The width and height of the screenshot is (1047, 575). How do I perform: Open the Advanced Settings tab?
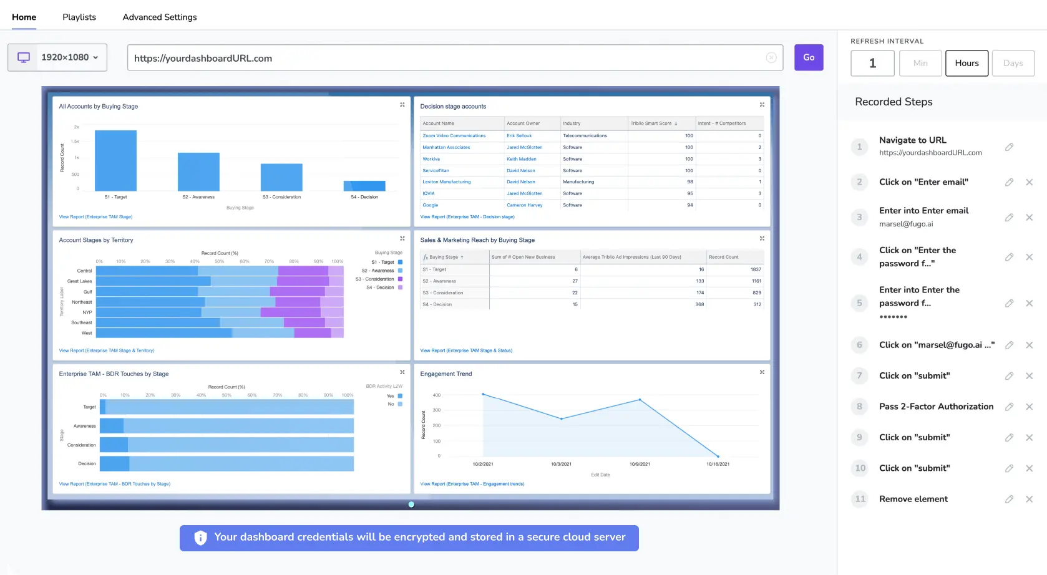click(160, 17)
